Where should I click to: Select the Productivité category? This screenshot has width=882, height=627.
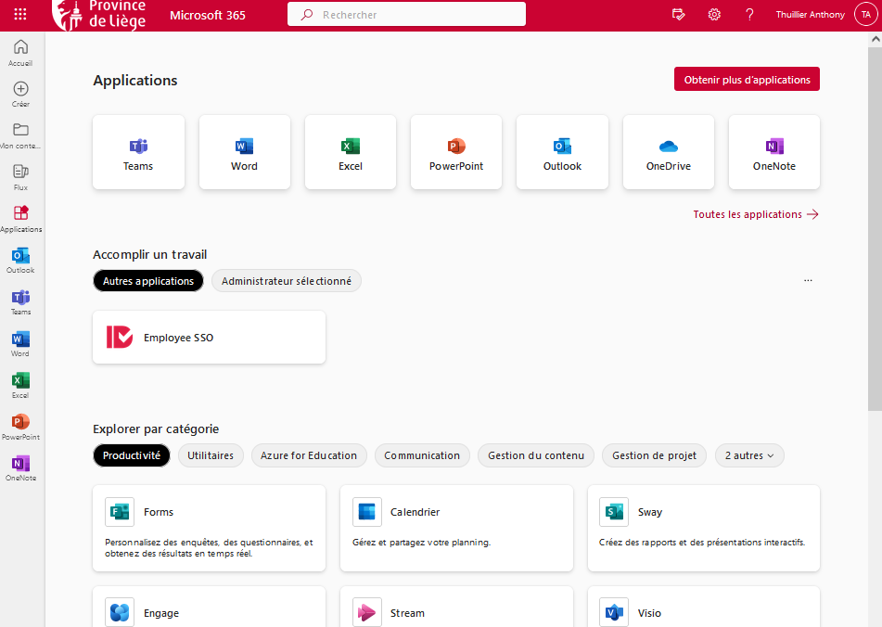click(x=132, y=455)
